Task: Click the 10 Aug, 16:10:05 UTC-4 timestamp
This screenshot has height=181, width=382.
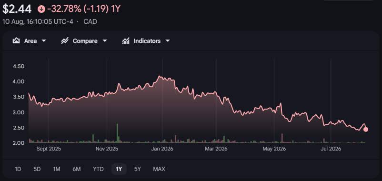Action: [x=38, y=21]
